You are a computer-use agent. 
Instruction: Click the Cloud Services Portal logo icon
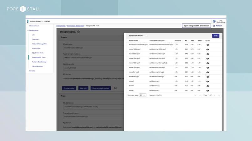pos(28,21)
